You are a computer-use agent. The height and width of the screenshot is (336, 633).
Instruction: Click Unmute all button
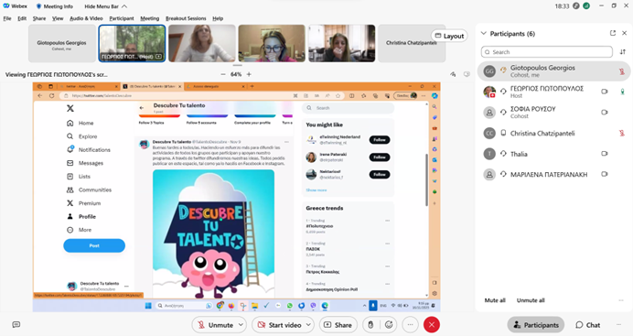(531, 300)
